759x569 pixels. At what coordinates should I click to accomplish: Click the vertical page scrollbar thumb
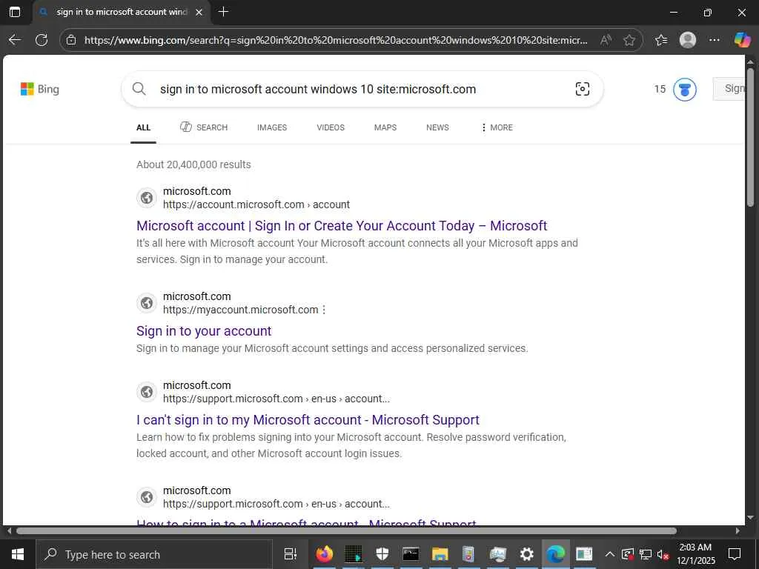(750, 138)
